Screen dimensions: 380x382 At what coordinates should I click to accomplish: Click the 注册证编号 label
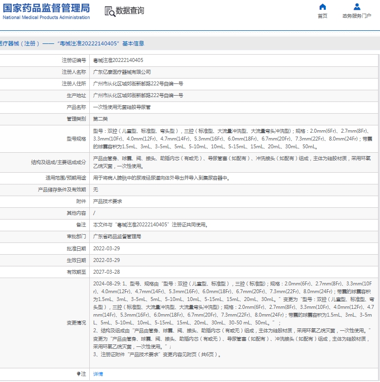(x=74, y=60)
